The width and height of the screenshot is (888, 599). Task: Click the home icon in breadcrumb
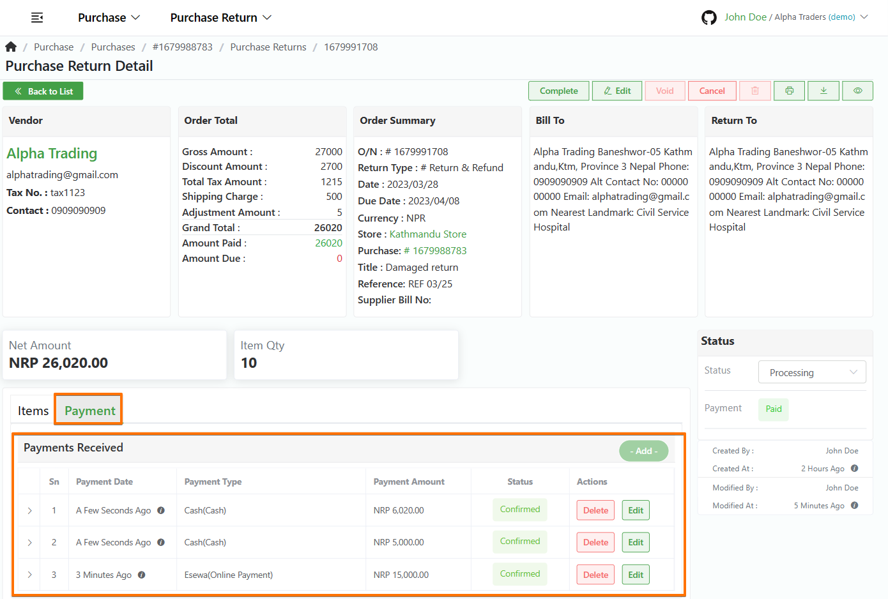click(11, 47)
